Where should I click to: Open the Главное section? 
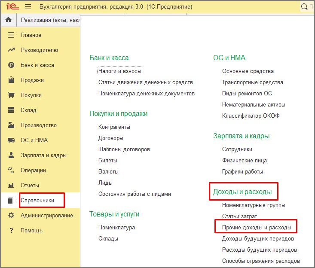pyautogui.click(x=31, y=35)
